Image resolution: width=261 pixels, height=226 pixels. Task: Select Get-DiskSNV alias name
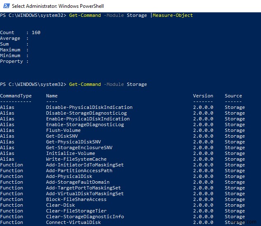tap(62, 136)
